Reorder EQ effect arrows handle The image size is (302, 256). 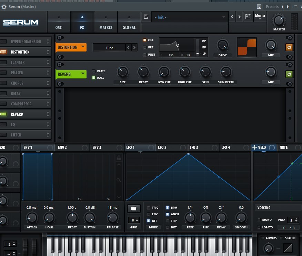(48, 124)
